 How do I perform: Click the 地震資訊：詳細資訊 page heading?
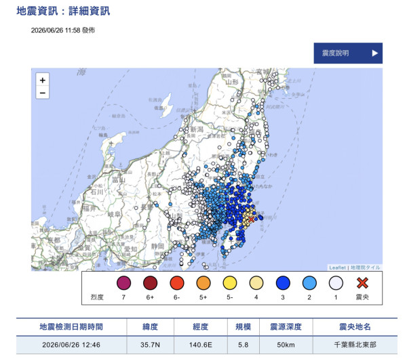pos(63,11)
